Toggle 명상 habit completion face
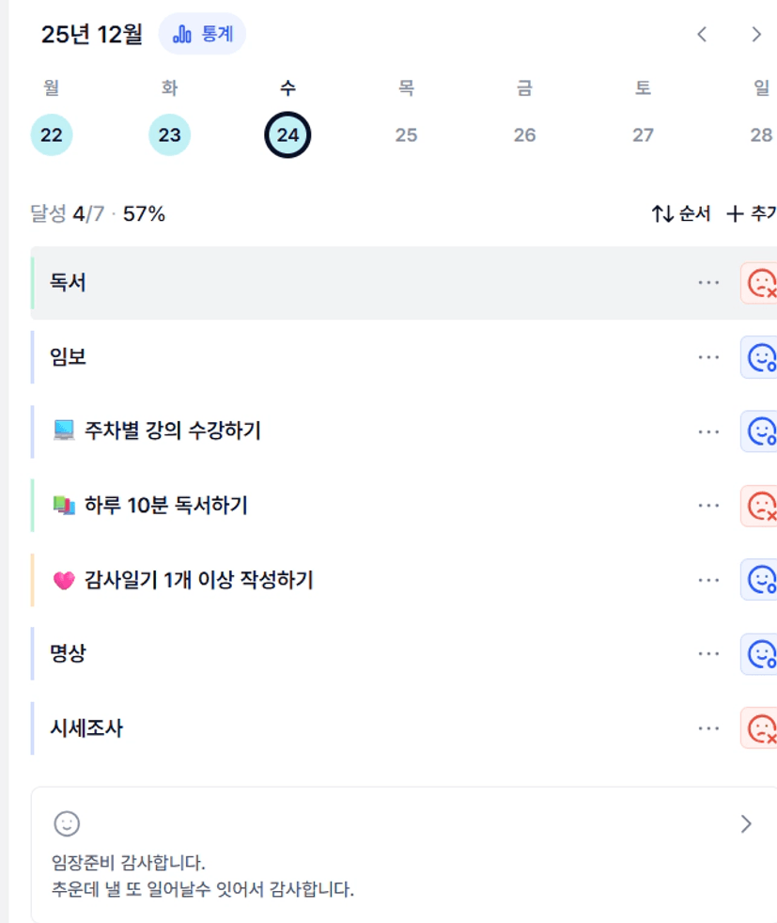The width and height of the screenshot is (777, 923). pos(760,653)
